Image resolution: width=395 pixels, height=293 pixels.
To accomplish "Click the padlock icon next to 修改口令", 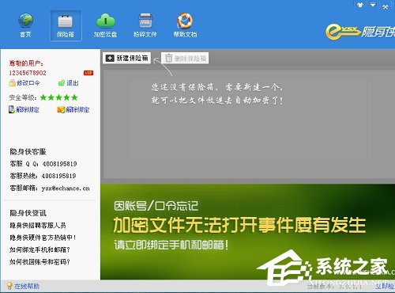I will (12, 83).
